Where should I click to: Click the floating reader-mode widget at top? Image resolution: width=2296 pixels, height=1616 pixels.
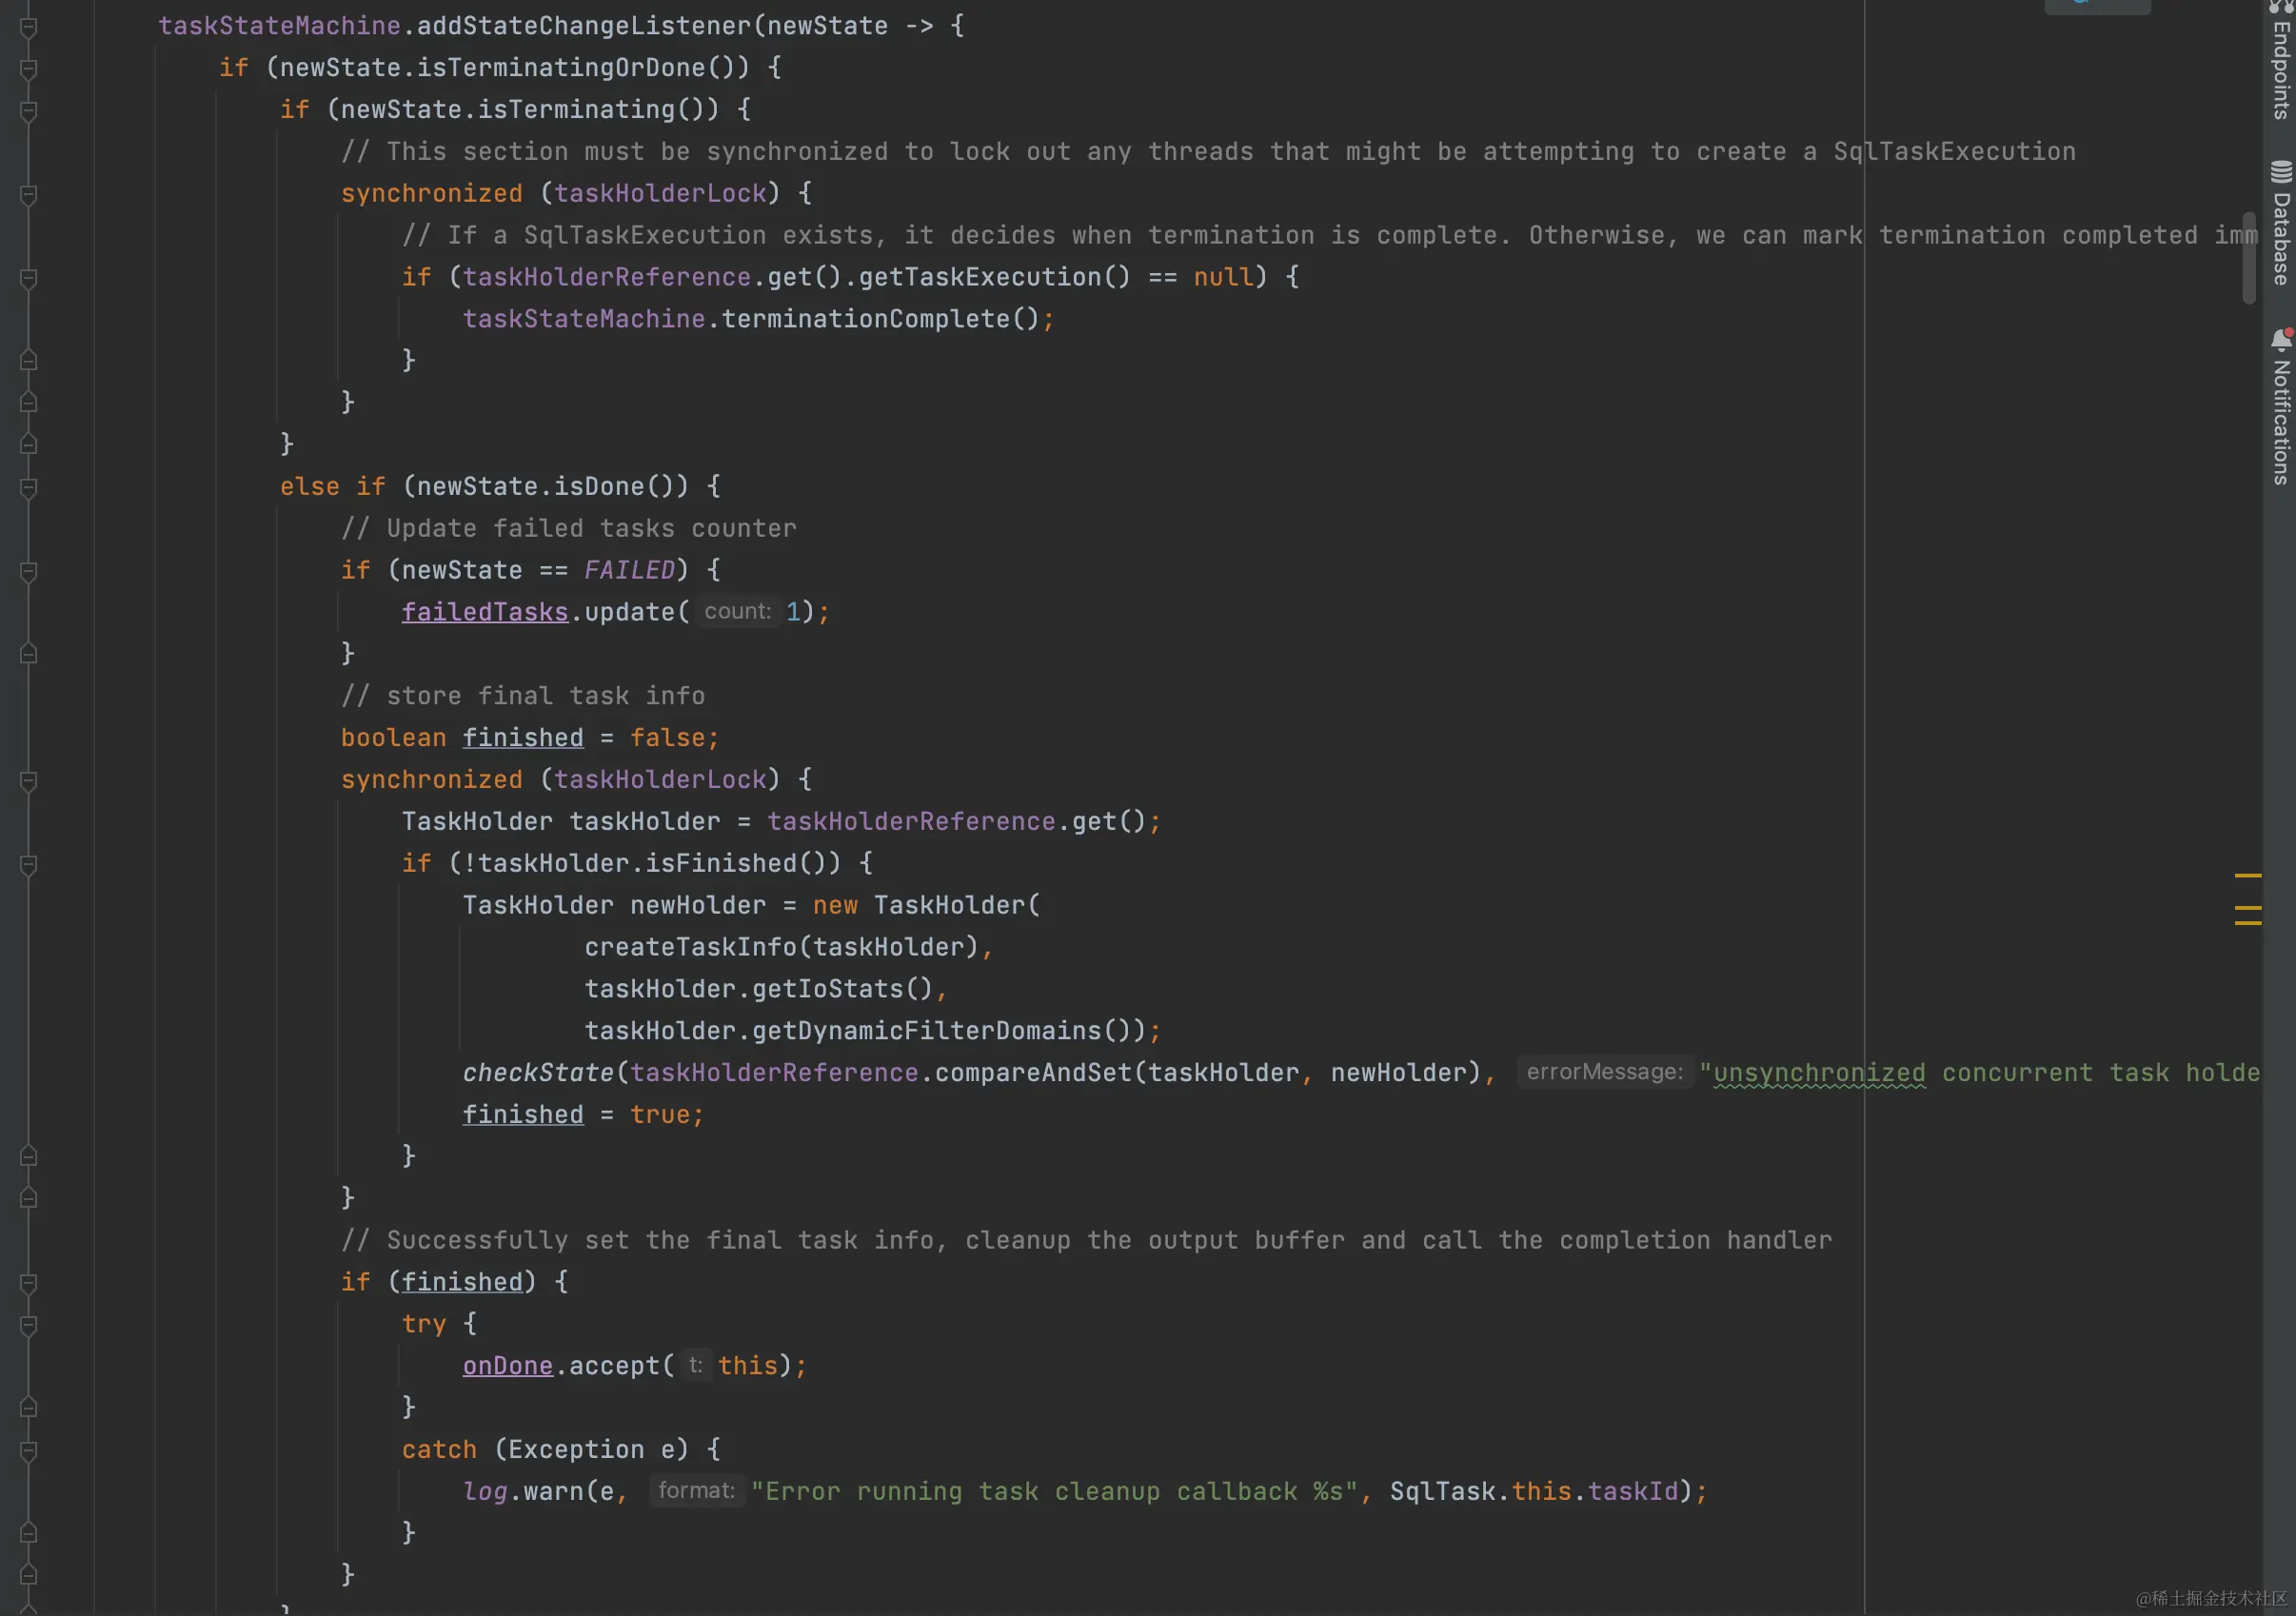tap(2097, 5)
